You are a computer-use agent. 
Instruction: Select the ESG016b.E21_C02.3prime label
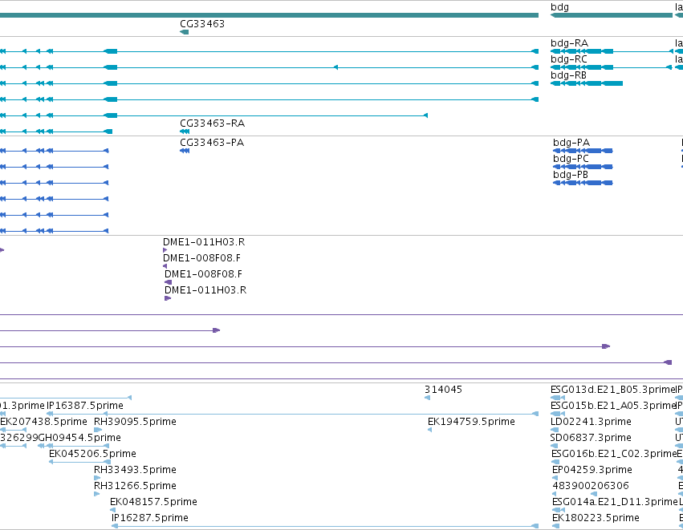614,454
